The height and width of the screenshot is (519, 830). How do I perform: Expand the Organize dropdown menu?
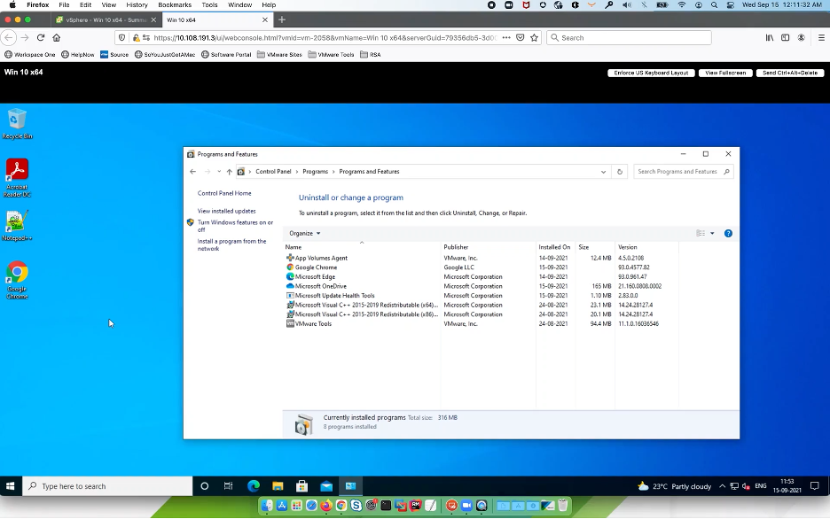pos(304,233)
